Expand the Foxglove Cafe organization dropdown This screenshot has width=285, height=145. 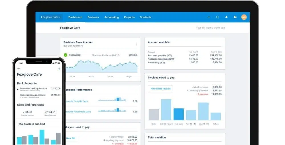point(51,17)
